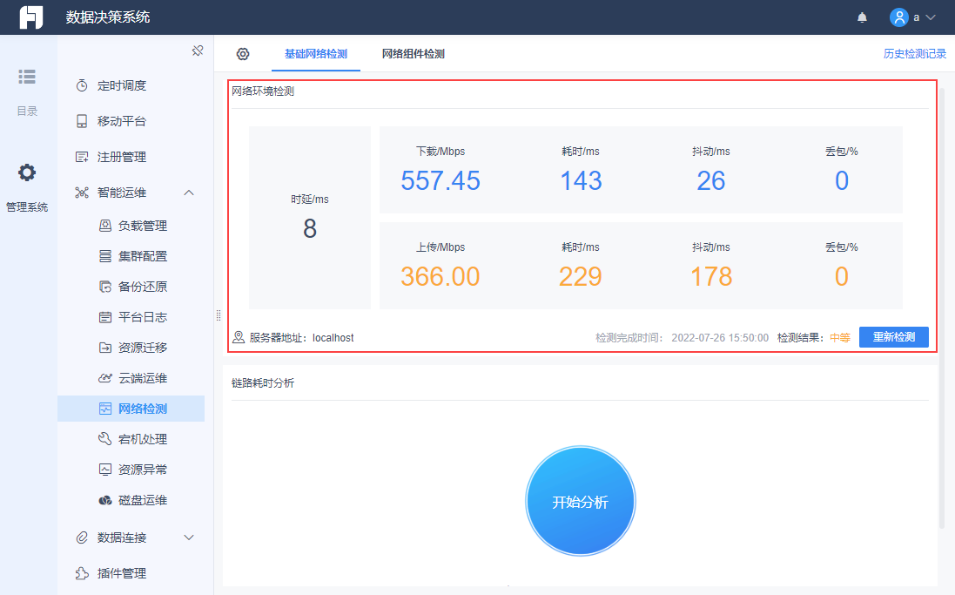Click the 资源迁移 icon

coord(104,348)
